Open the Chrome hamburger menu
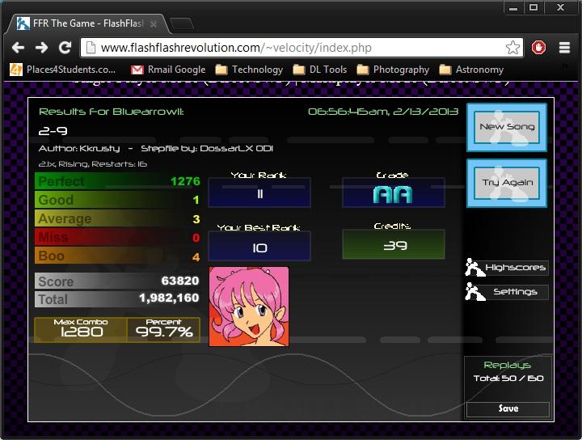The width and height of the screenshot is (582, 440). [564, 48]
